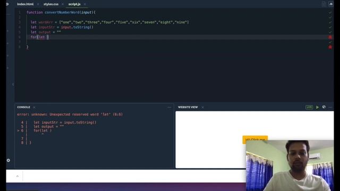Run the code with the green play button
Screen dimensions: 340x191
(x=318, y=107)
